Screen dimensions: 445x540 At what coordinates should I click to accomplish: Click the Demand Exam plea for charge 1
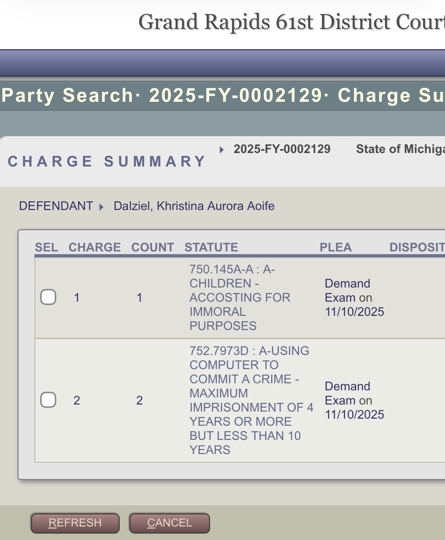point(354,297)
